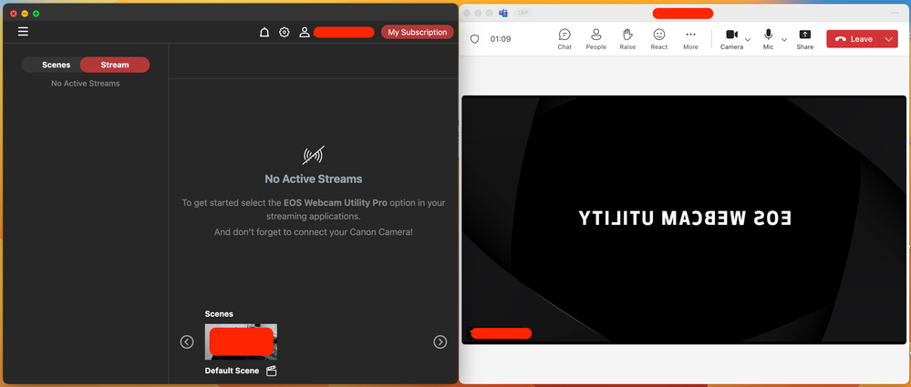Image resolution: width=911 pixels, height=387 pixels.
Task: Click the notifications bell icon
Action: pos(264,32)
